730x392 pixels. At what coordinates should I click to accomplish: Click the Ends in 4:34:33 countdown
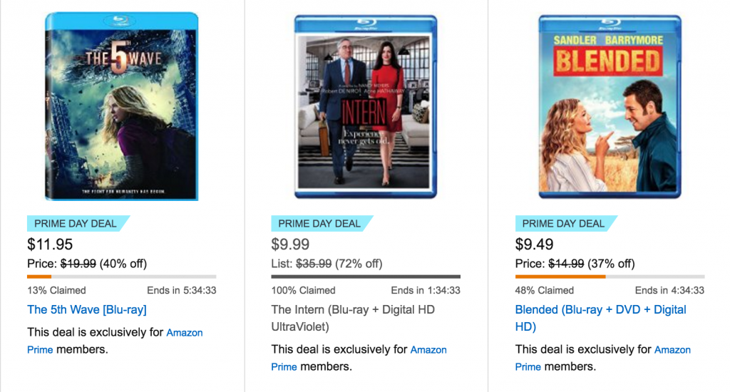point(669,291)
